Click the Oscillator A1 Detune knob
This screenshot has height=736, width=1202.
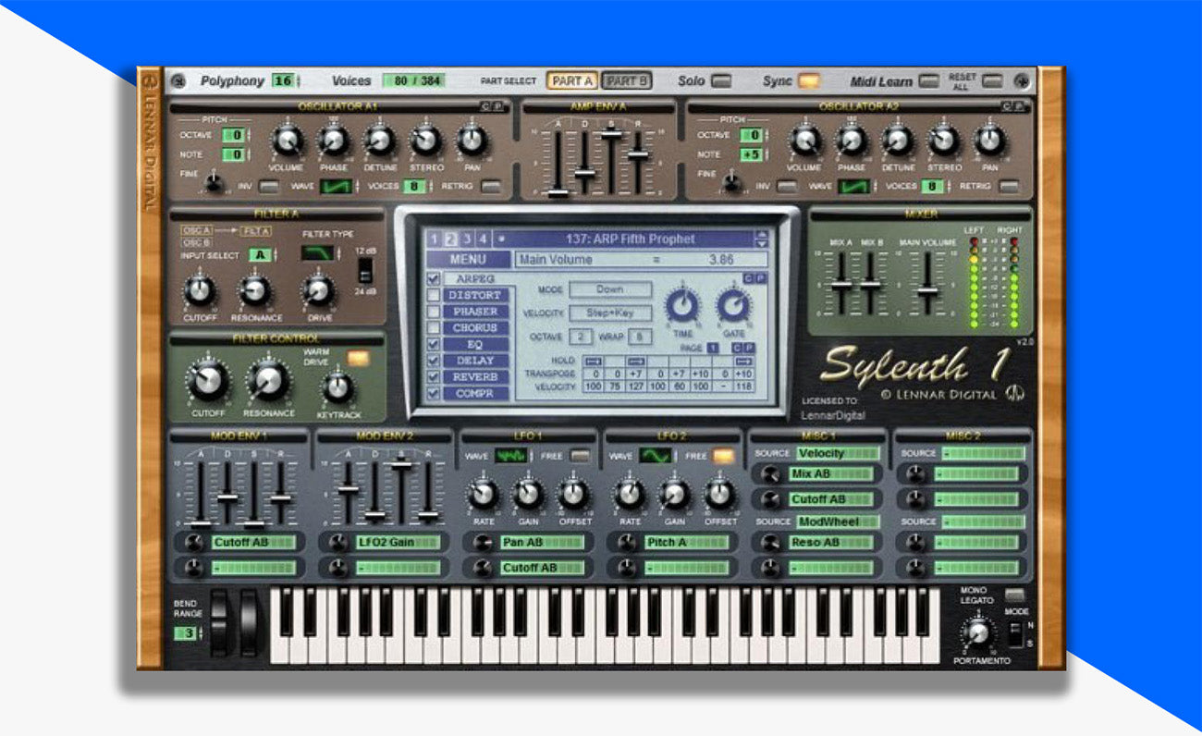pos(379,141)
